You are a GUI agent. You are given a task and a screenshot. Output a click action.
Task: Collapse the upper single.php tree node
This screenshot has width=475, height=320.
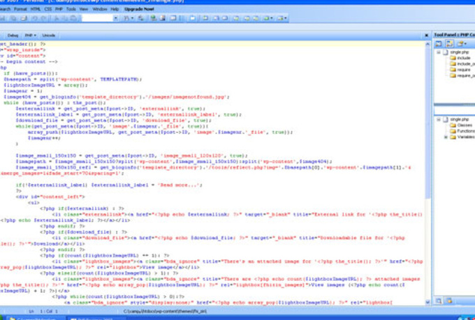point(438,52)
